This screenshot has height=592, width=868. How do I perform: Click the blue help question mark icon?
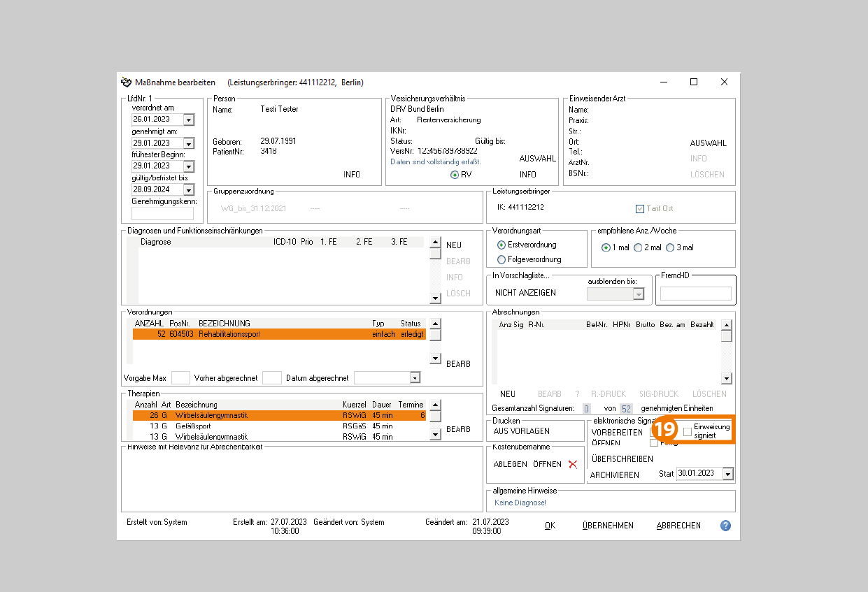tap(725, 526)
